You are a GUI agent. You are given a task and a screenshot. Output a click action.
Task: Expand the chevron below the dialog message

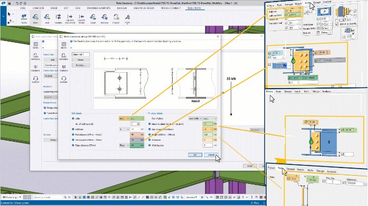coord(71,48)
